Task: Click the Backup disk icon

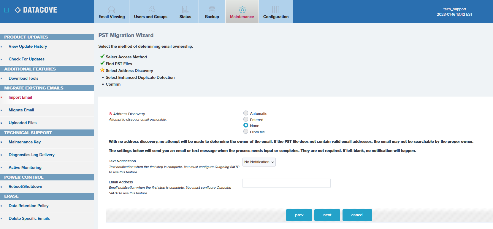Action: coord(212,9)
